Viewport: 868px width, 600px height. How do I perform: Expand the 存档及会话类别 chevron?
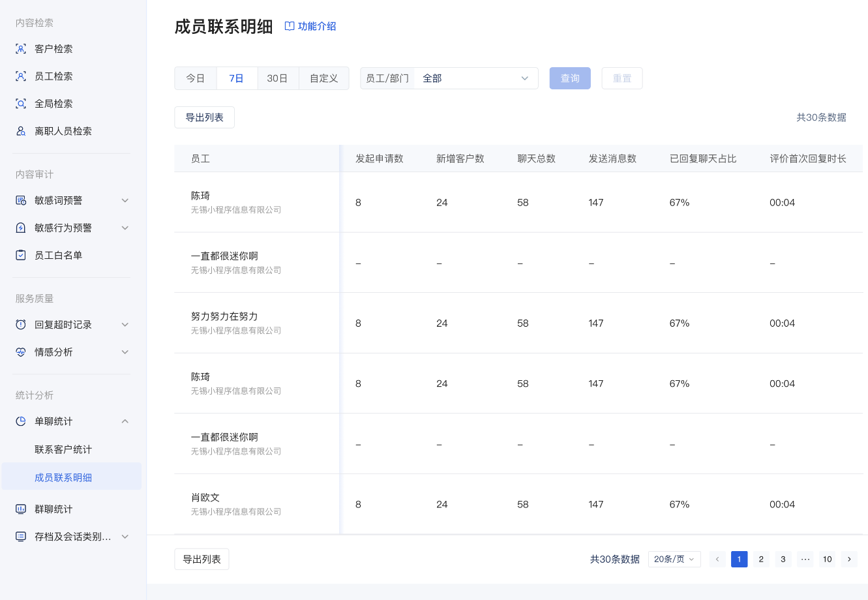[x=125, y=537]
